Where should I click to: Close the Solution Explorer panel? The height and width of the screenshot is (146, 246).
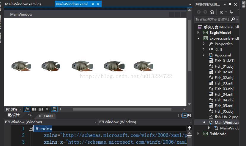[x=235, y=4]
